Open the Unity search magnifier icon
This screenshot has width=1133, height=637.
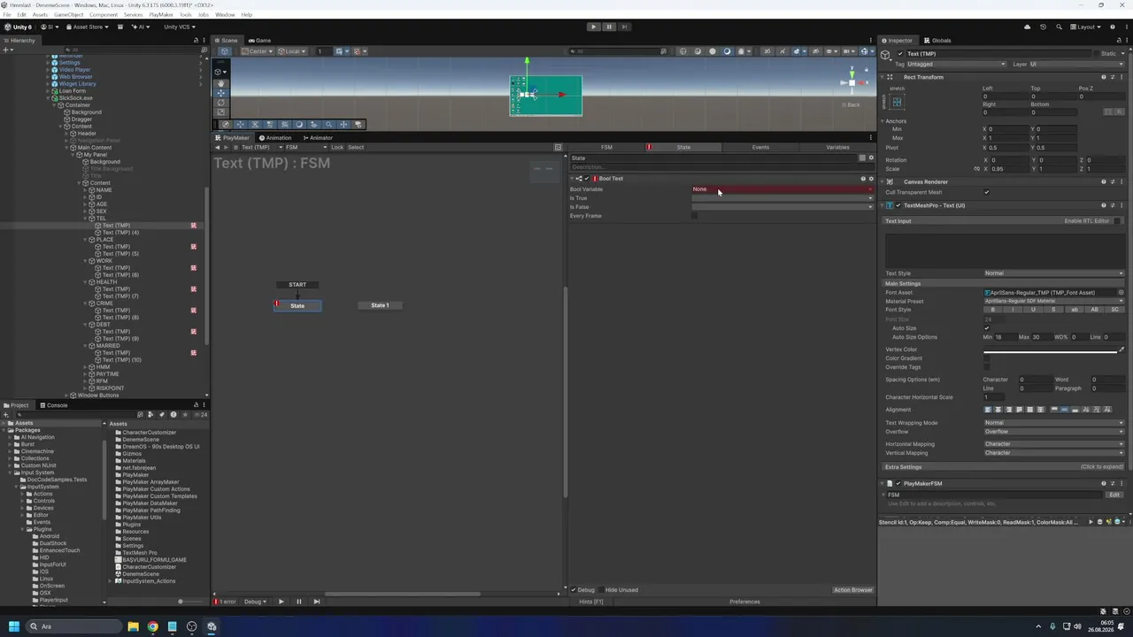tap(1058, 27)
